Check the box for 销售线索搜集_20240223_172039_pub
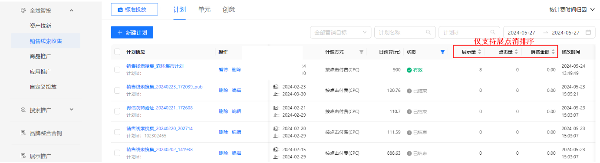 [x=117, y=91]
